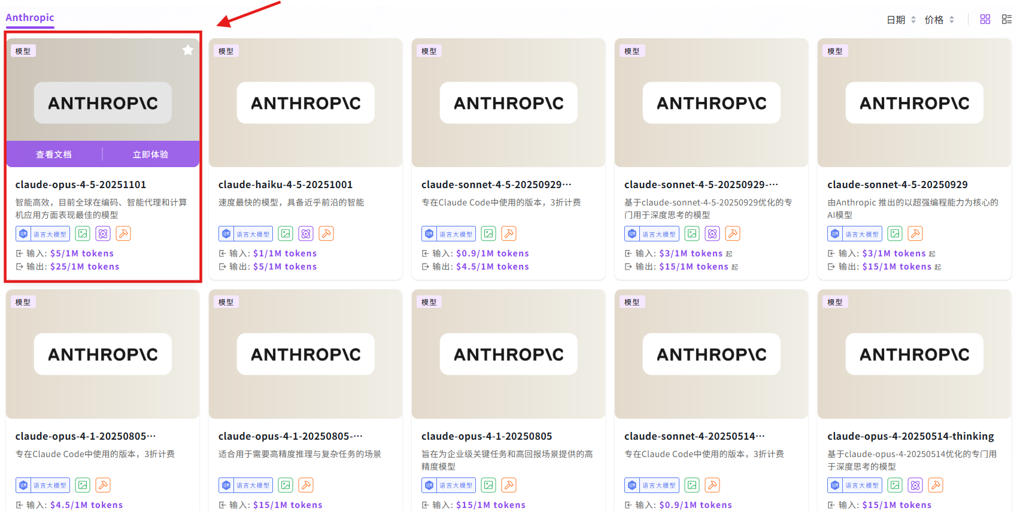Click green image icon under claude-opus-4-5-20251101
The width and height of the screenshot is (1017, 511).
tap(83, 234)
